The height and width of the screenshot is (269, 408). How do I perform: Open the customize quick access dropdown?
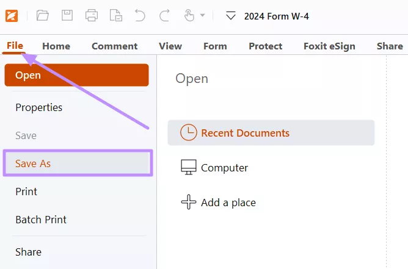[230, 16]
